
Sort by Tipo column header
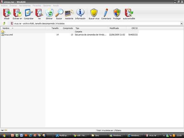[91, 28]
